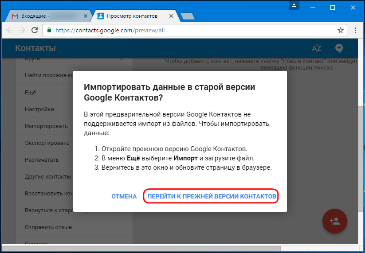Minimize the Chrome window
Image resolution: width=365 pixels, height=253 pixels.
click(313, 8)
